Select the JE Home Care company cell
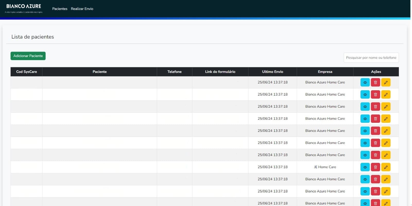412x206 pixels. coord(325,167)
